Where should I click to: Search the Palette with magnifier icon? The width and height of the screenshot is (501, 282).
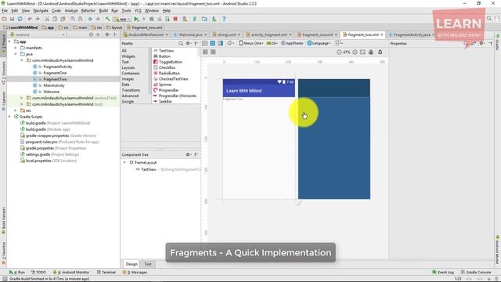coord(181,44)
